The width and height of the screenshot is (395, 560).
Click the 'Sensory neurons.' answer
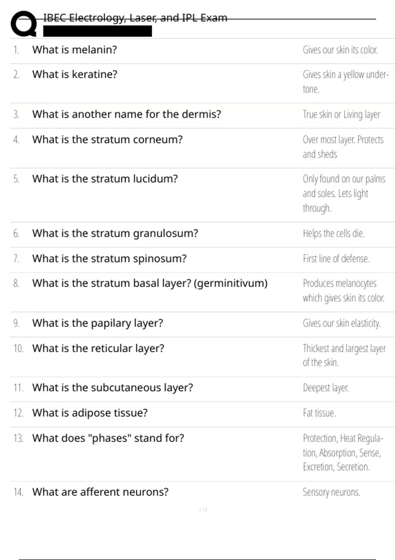pyautogui.click(x=331, y=492)
